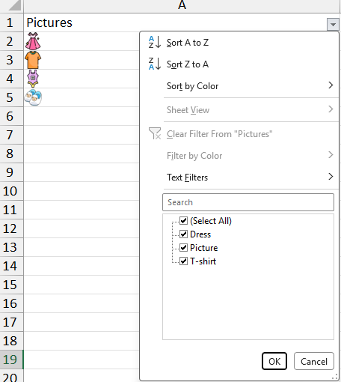
Task: Uncheck the Picture filter checkbox
Action: (184, 248)
